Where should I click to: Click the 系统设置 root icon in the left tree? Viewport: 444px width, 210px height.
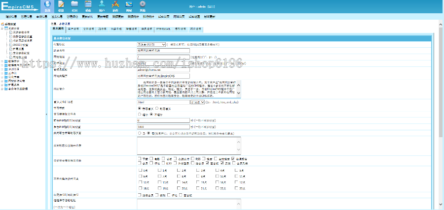tap(3, 24)
